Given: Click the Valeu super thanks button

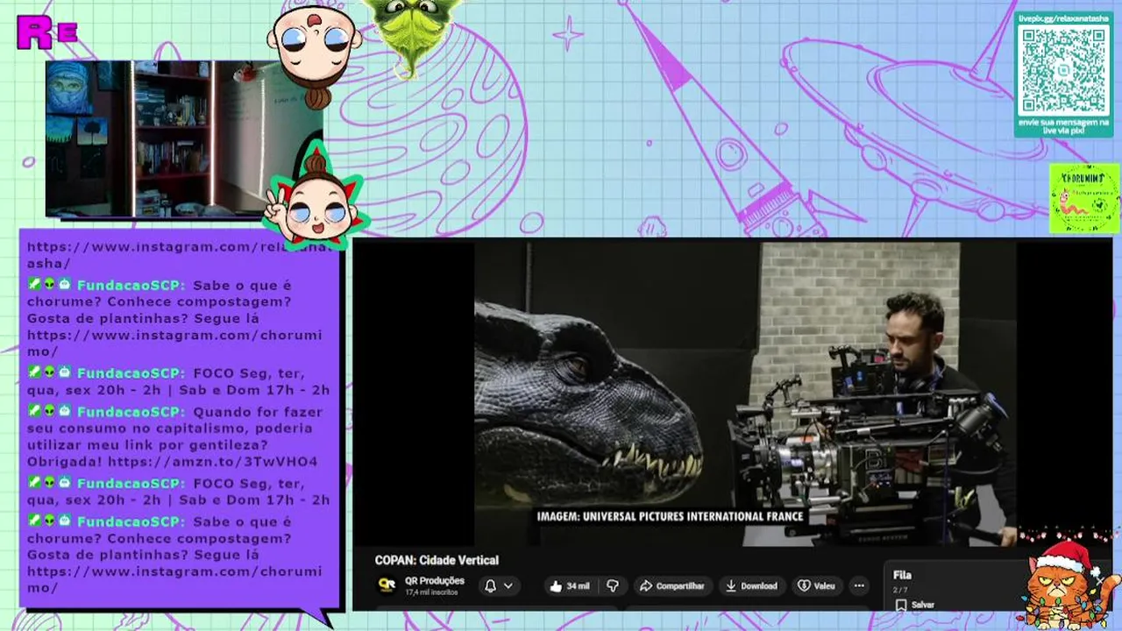Looking at the screenshot, I should 815,585.
